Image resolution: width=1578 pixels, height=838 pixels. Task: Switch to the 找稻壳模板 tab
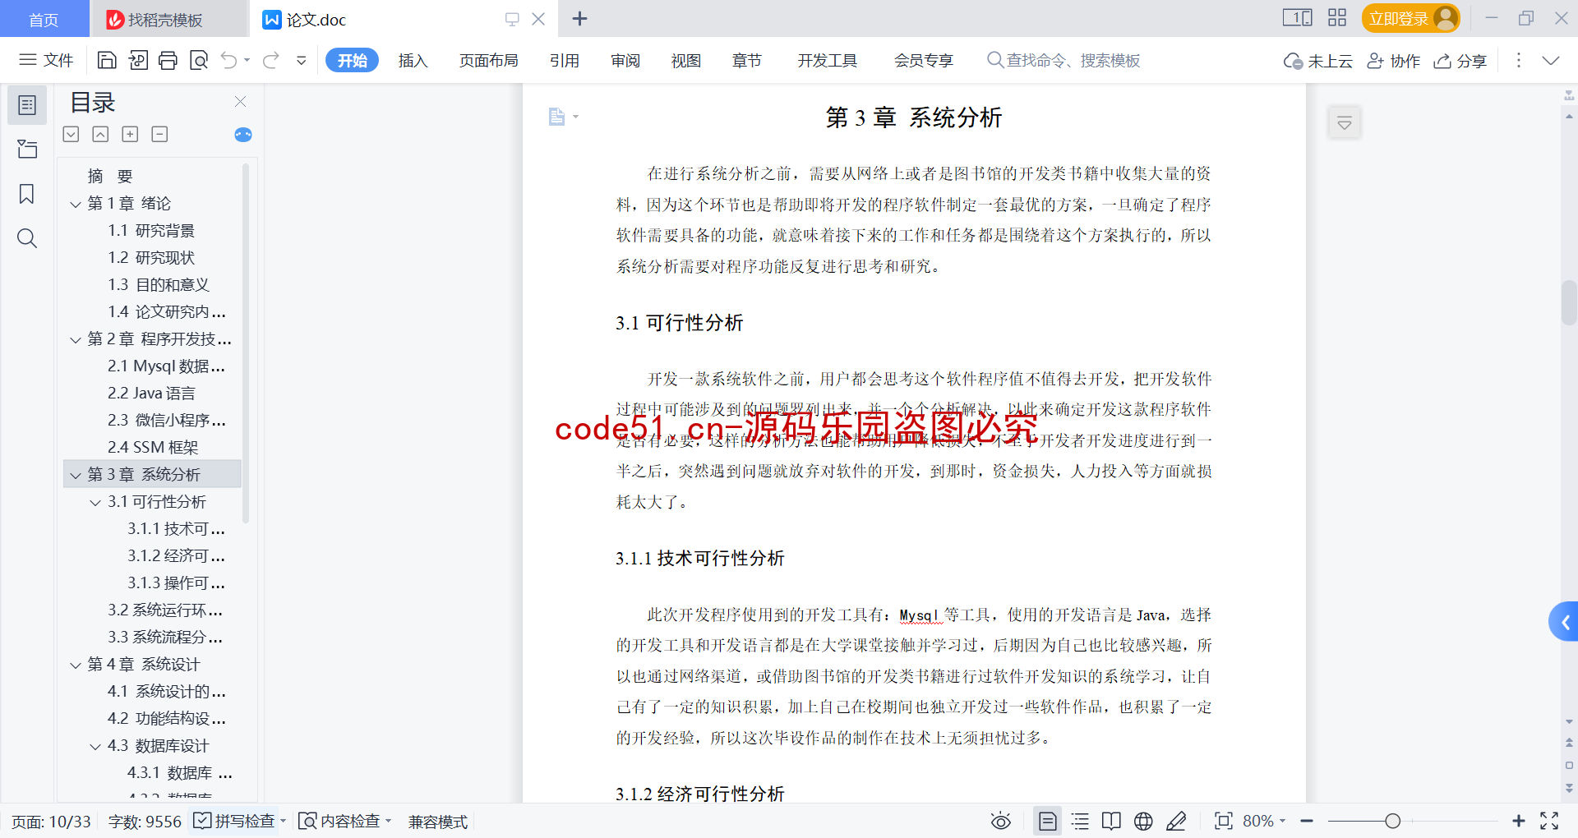(168, 19)
